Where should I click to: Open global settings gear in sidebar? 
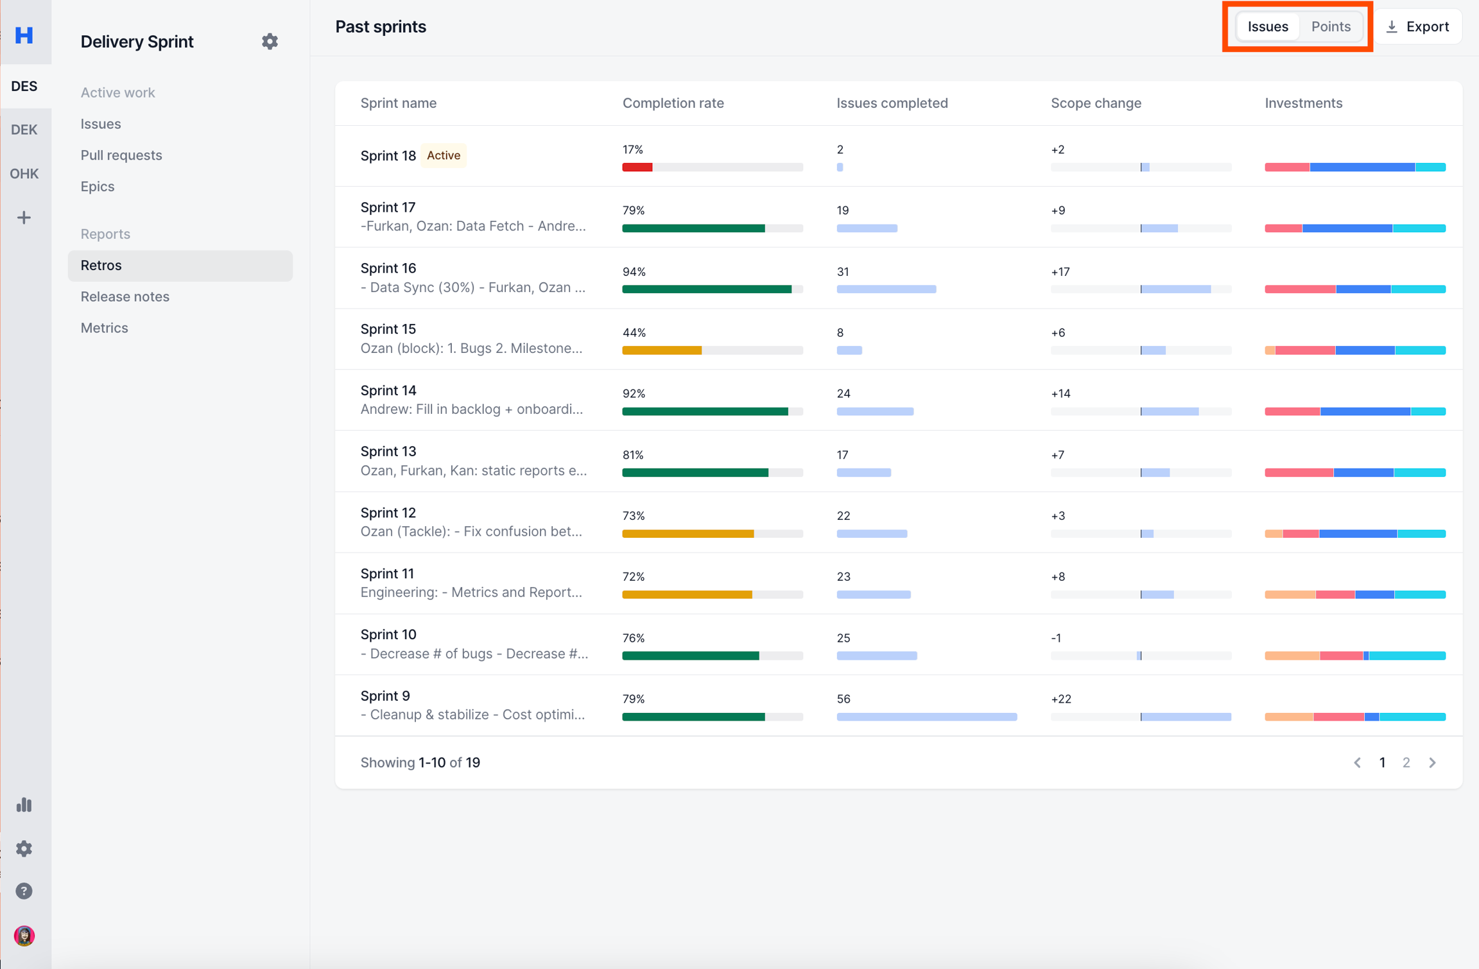pos(24,848)
